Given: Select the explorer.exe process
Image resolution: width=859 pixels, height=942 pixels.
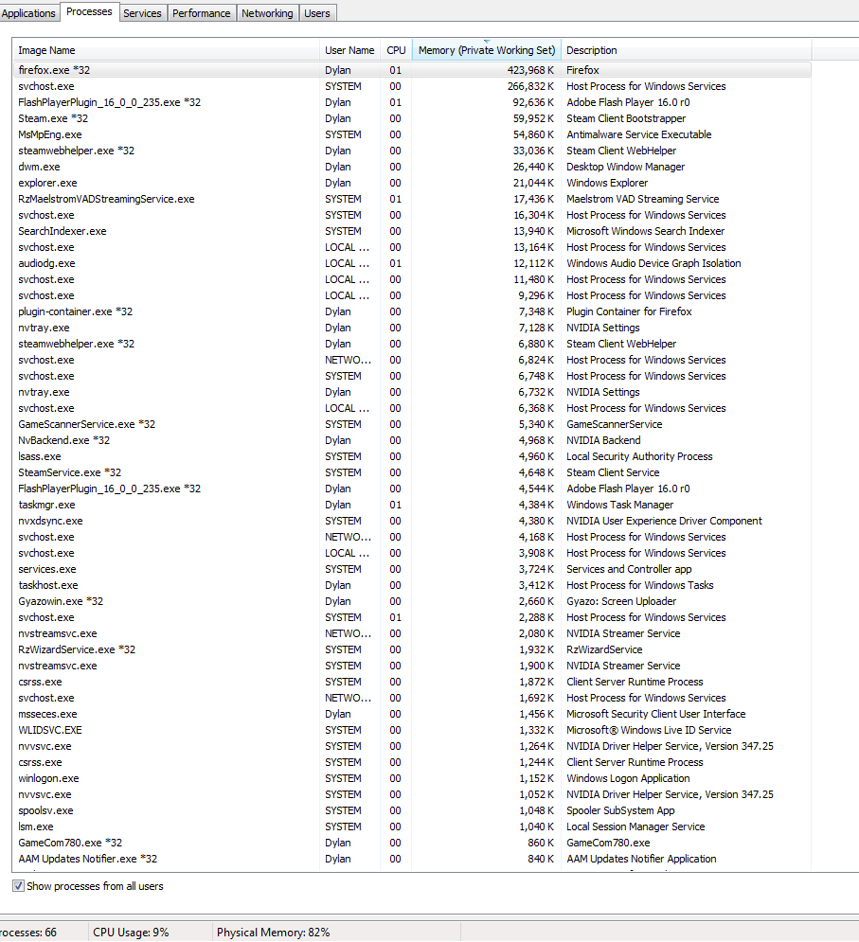Looking at the screenshot, I should 412,183.
